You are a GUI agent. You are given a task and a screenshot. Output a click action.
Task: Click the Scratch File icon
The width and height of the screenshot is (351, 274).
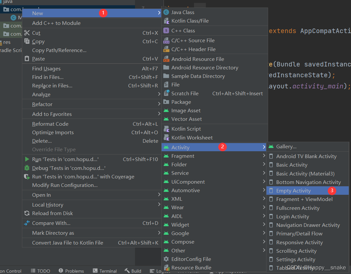(x=166, y=93)
